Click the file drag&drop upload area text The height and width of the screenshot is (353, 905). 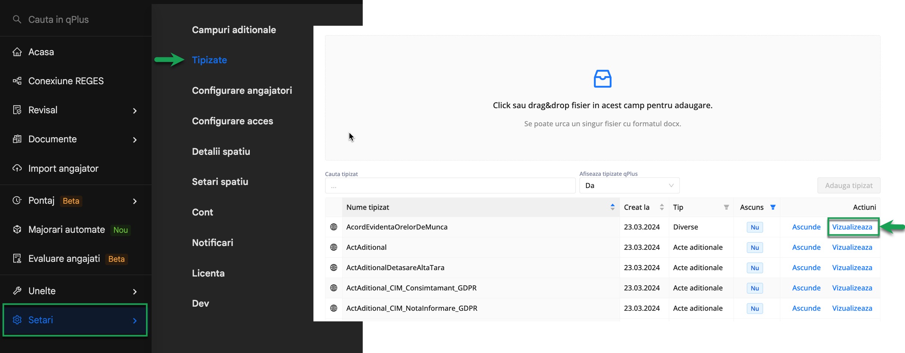click(x=603, y=106)
